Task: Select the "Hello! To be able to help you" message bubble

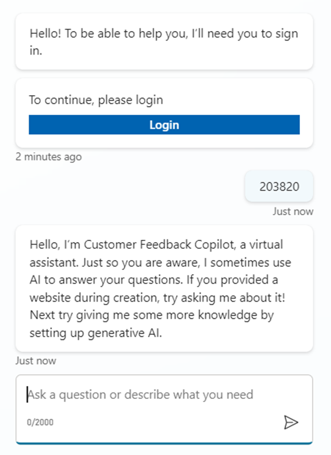Action: point(164,42)
